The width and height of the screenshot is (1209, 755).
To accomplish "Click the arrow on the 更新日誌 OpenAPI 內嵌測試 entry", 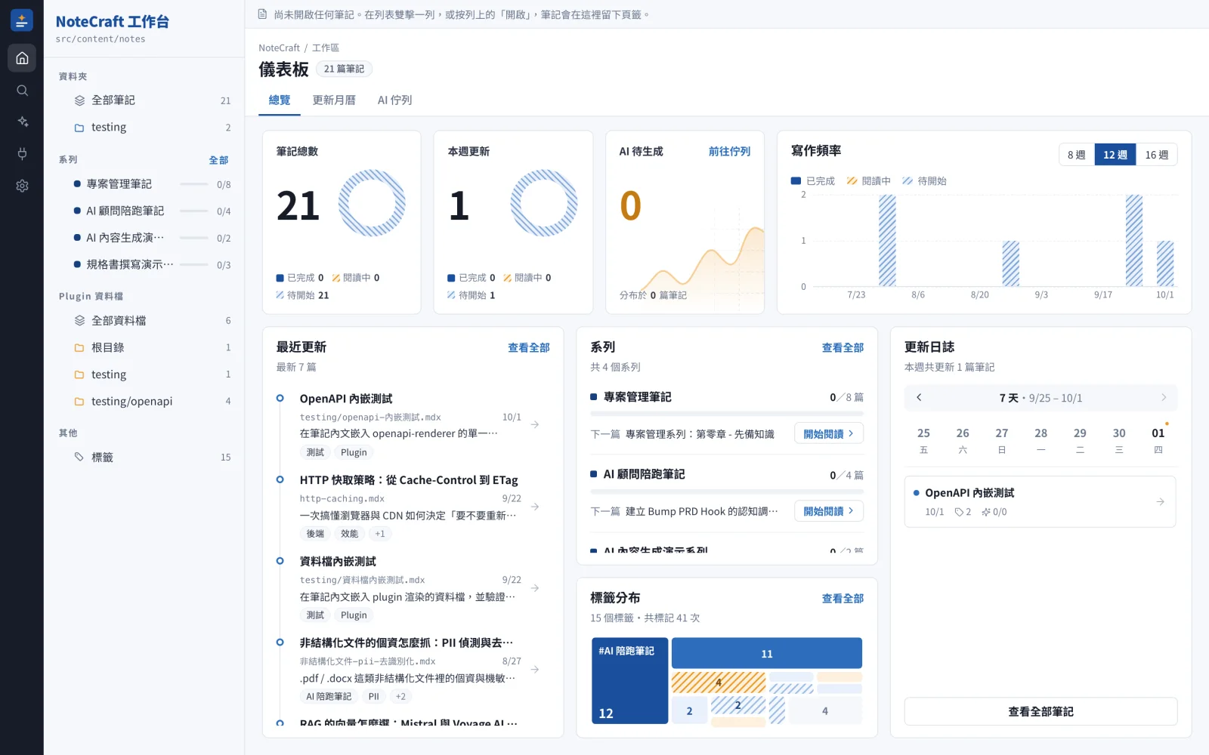I will point(1161,502).
